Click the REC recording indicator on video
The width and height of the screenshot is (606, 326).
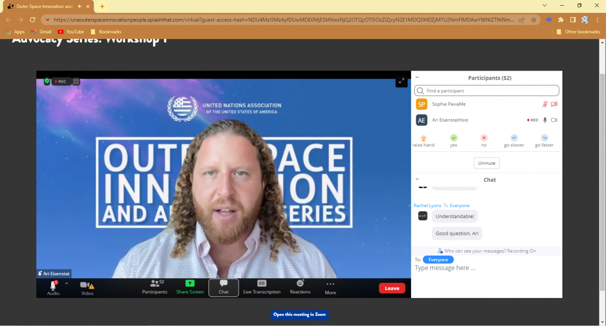point(61,81)
